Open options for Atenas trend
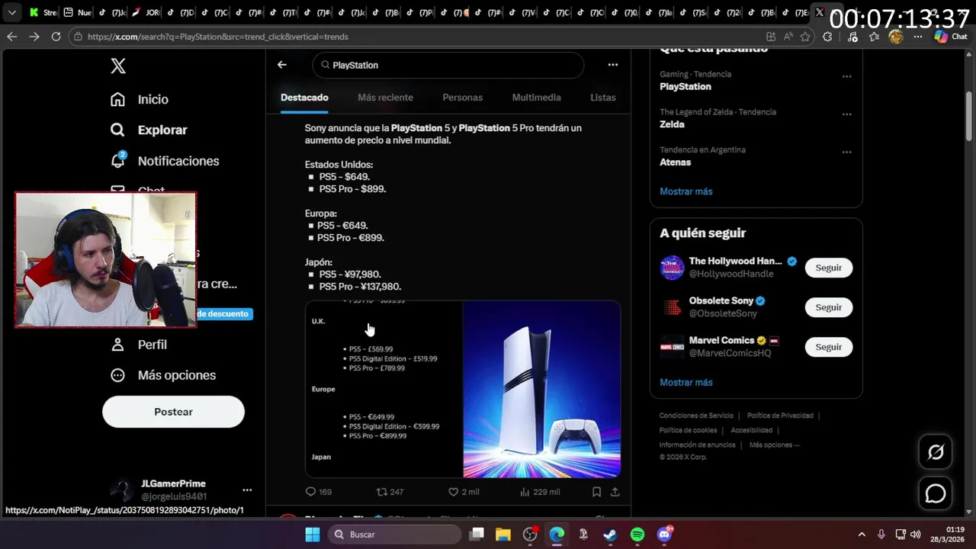The height and width of the screenshot is (549, 976). click(x=846, y=152)
